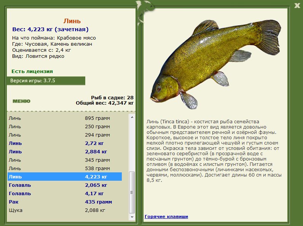Select the Линь 2,72 кг row
303x226 pixels.
[65, 143]
